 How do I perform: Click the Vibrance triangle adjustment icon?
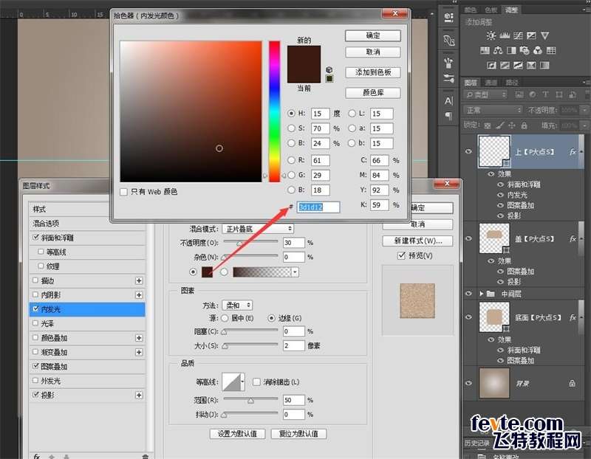tap(544, 35)
